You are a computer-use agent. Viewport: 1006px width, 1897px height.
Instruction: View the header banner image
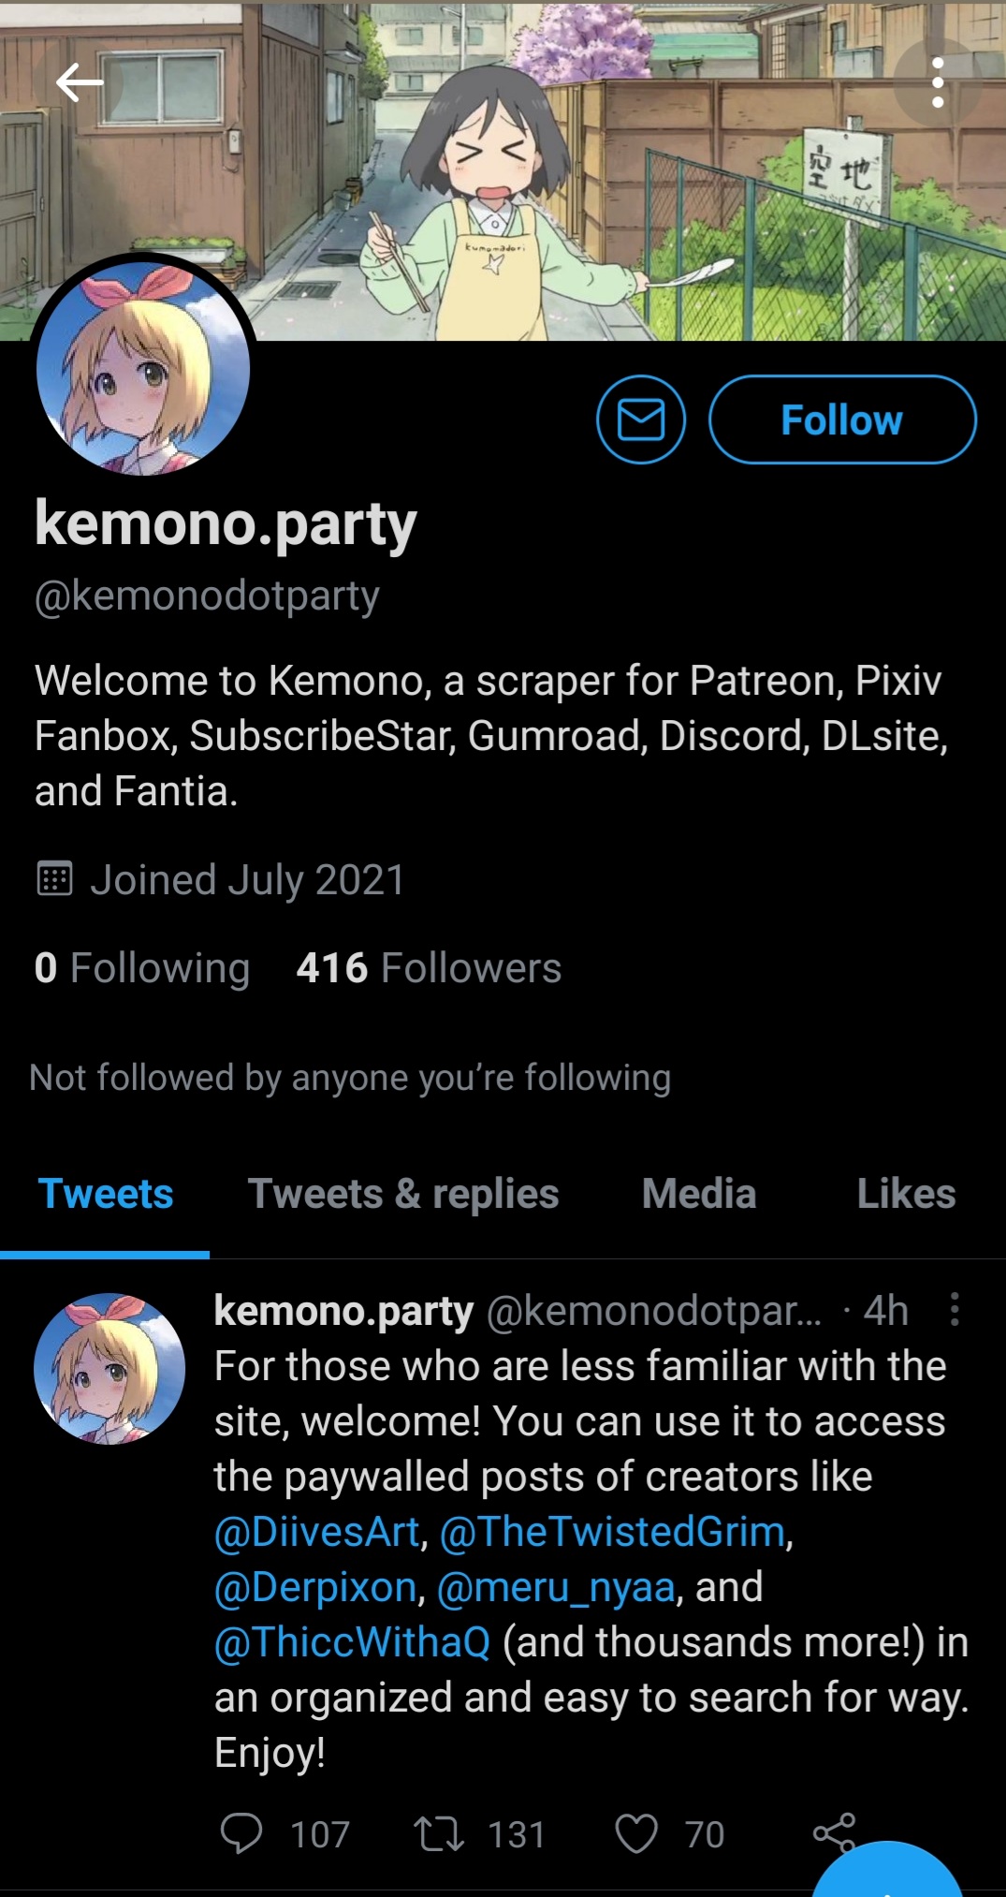503,170
